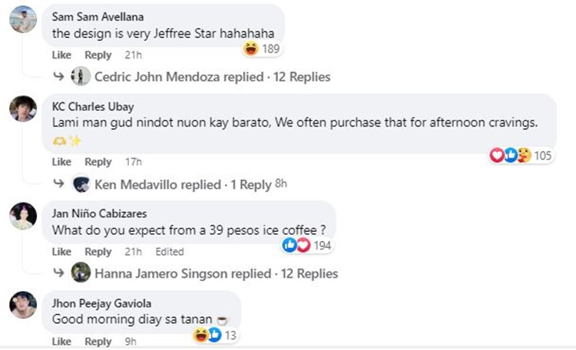This screenshot has width=576, height=350.
Task: Open Sam Sam Avellana's profile picture
Action: [23, 20]
